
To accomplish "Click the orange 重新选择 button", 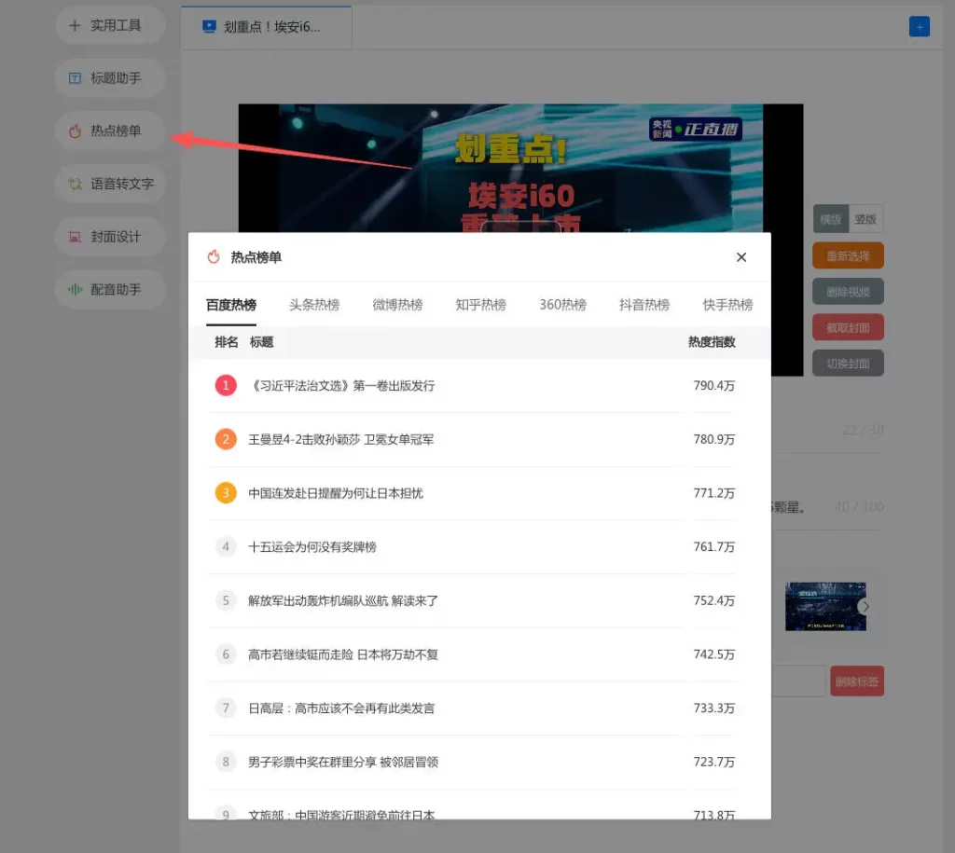I will [x=848, y=255].
